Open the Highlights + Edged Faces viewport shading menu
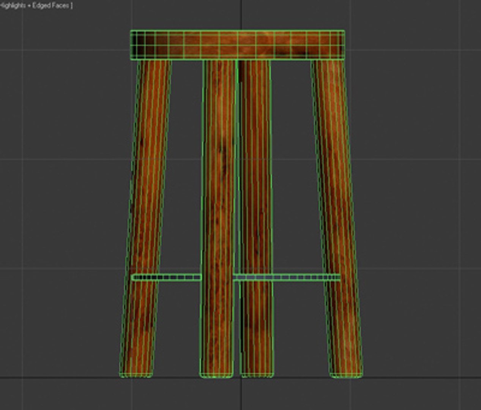Image resolution: width=481 pixels, height=410 pixels. tap(36, 6)
